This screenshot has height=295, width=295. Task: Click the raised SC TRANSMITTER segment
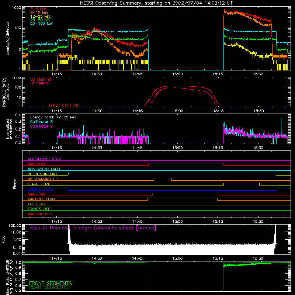click(163, 178)
